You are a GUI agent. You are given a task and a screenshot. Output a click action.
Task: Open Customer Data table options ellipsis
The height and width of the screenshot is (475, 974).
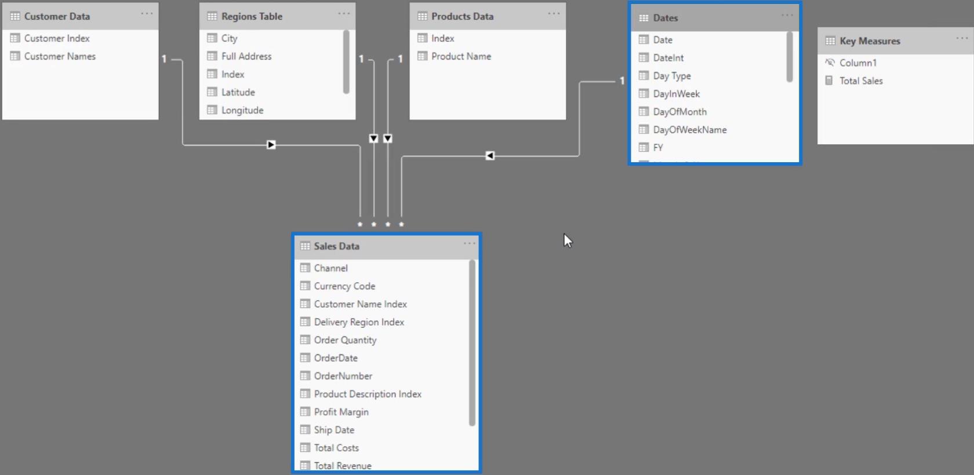pos(147,13)
